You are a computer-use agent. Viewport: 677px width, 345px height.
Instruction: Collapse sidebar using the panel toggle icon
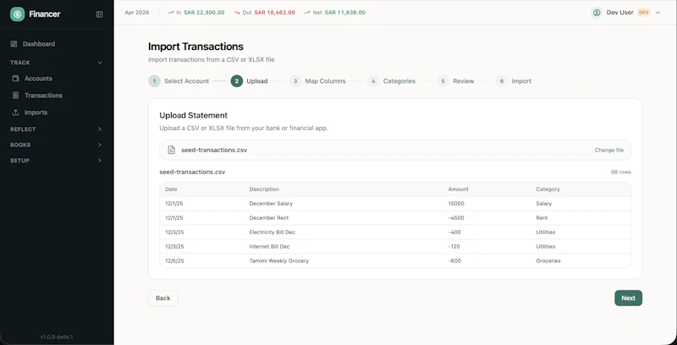coord(99,14)
